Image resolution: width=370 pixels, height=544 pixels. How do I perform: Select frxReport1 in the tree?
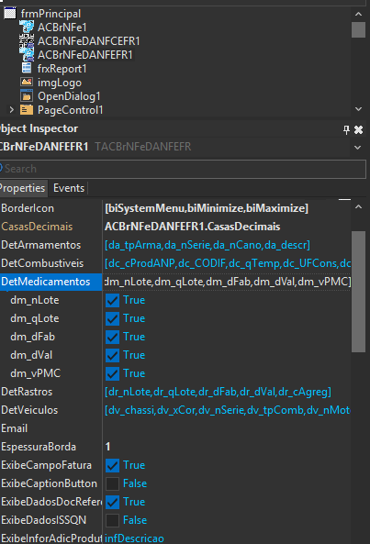(62, 69)
